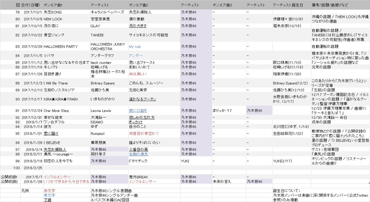Click the artist cell アンダーグラフ
The image size is (370, 202).
tap(103, 56)
